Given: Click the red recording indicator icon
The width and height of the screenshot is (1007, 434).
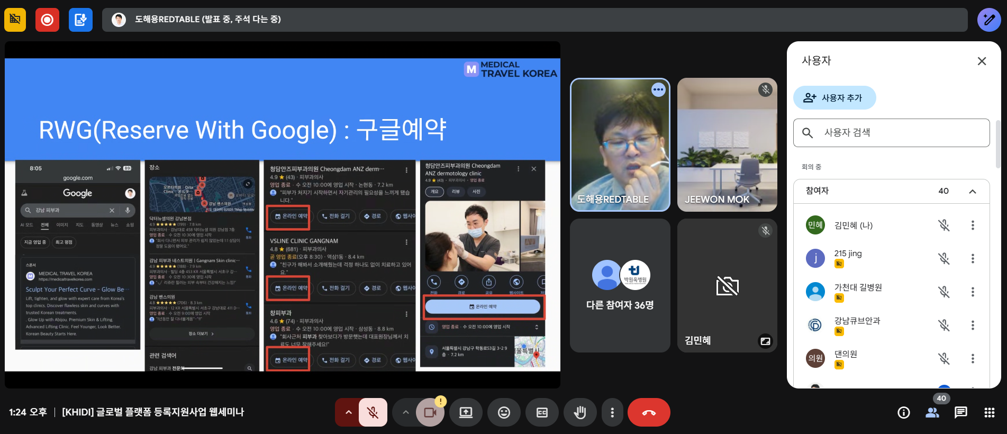Looking at the screenshot, I should tap(47, 20).
